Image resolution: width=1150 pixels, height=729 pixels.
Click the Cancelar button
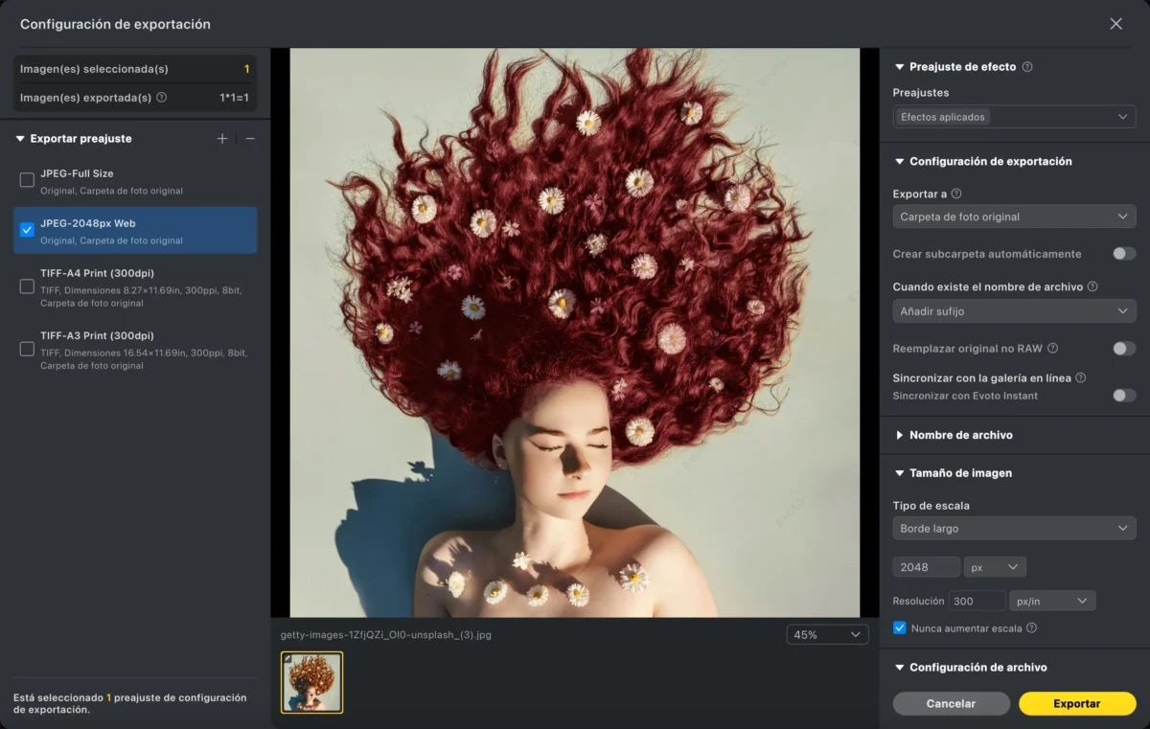click(x=951, y=703)
